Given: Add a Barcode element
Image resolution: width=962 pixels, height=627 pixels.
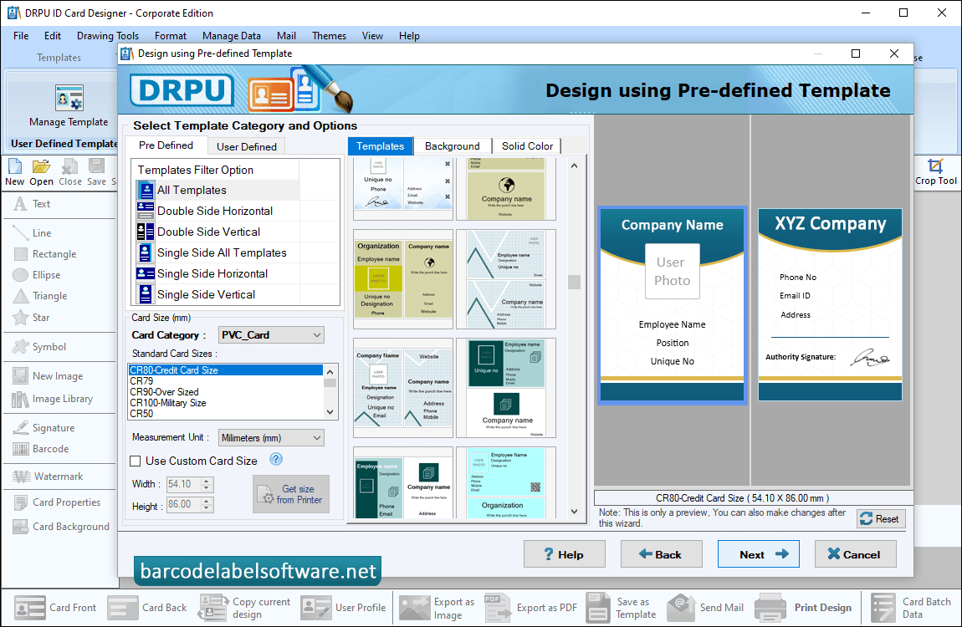Looking at the screenshot, I should click(x=40, y=449).
